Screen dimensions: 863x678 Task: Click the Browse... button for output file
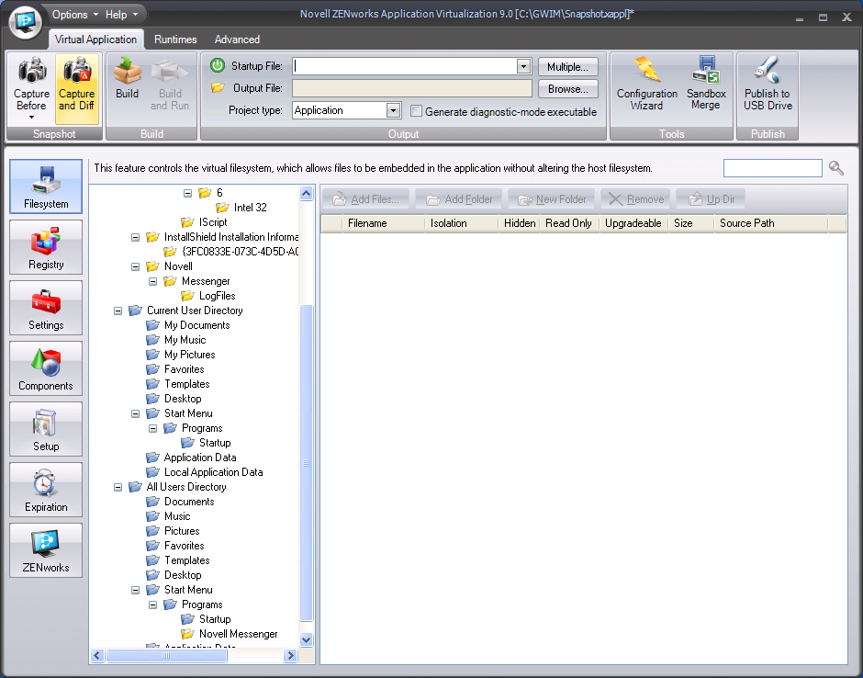tap(568, 89)
